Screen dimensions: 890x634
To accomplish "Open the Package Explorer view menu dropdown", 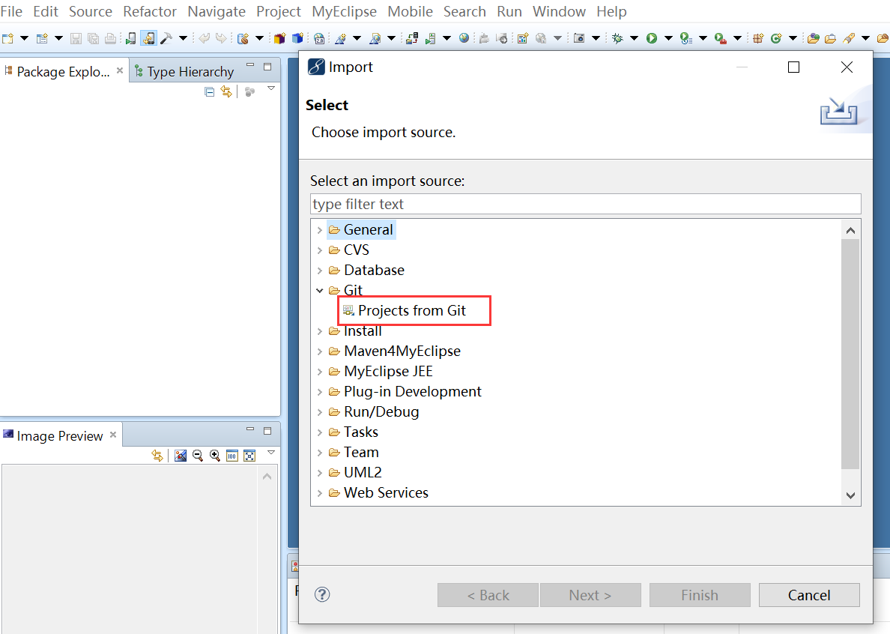I will point(271,90).
